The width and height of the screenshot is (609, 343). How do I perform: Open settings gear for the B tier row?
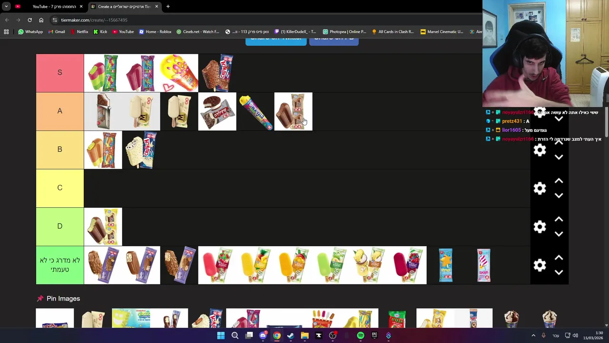(540, 150)
